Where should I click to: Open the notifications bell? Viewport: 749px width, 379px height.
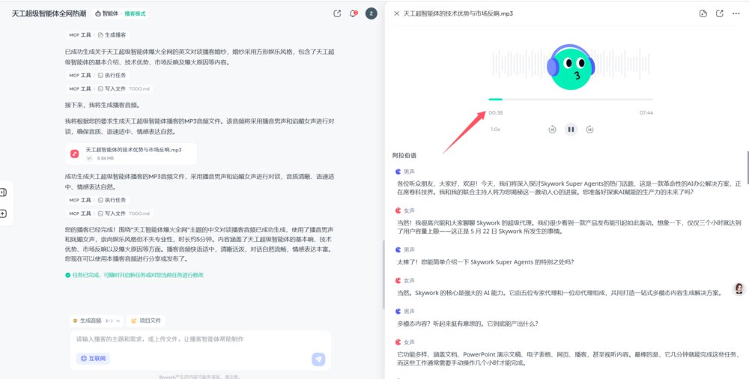click(354, 13)
